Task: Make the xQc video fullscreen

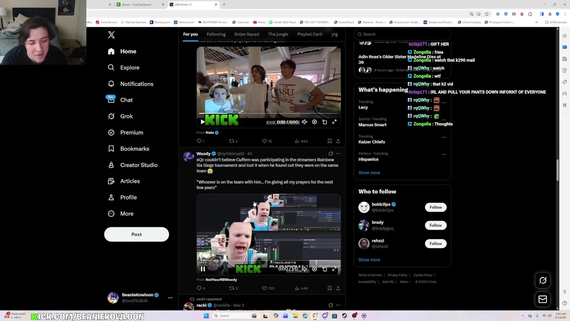Action: click(334, 269)
